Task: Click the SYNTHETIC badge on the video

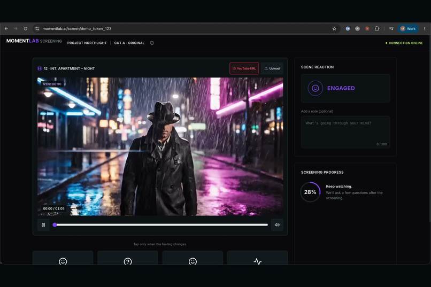Action: (52, 84)
